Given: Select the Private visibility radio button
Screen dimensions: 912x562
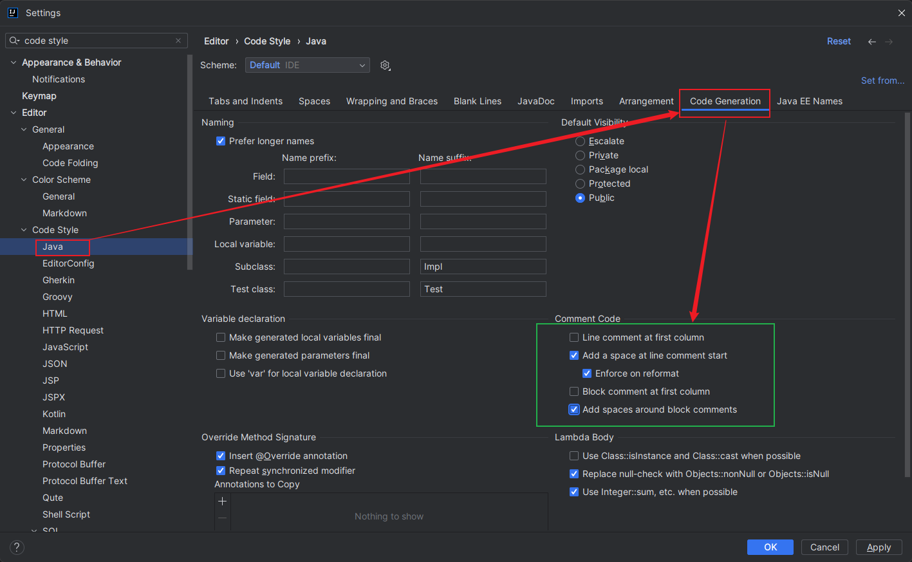Looking at the screenshot, I should coord(580,155).
